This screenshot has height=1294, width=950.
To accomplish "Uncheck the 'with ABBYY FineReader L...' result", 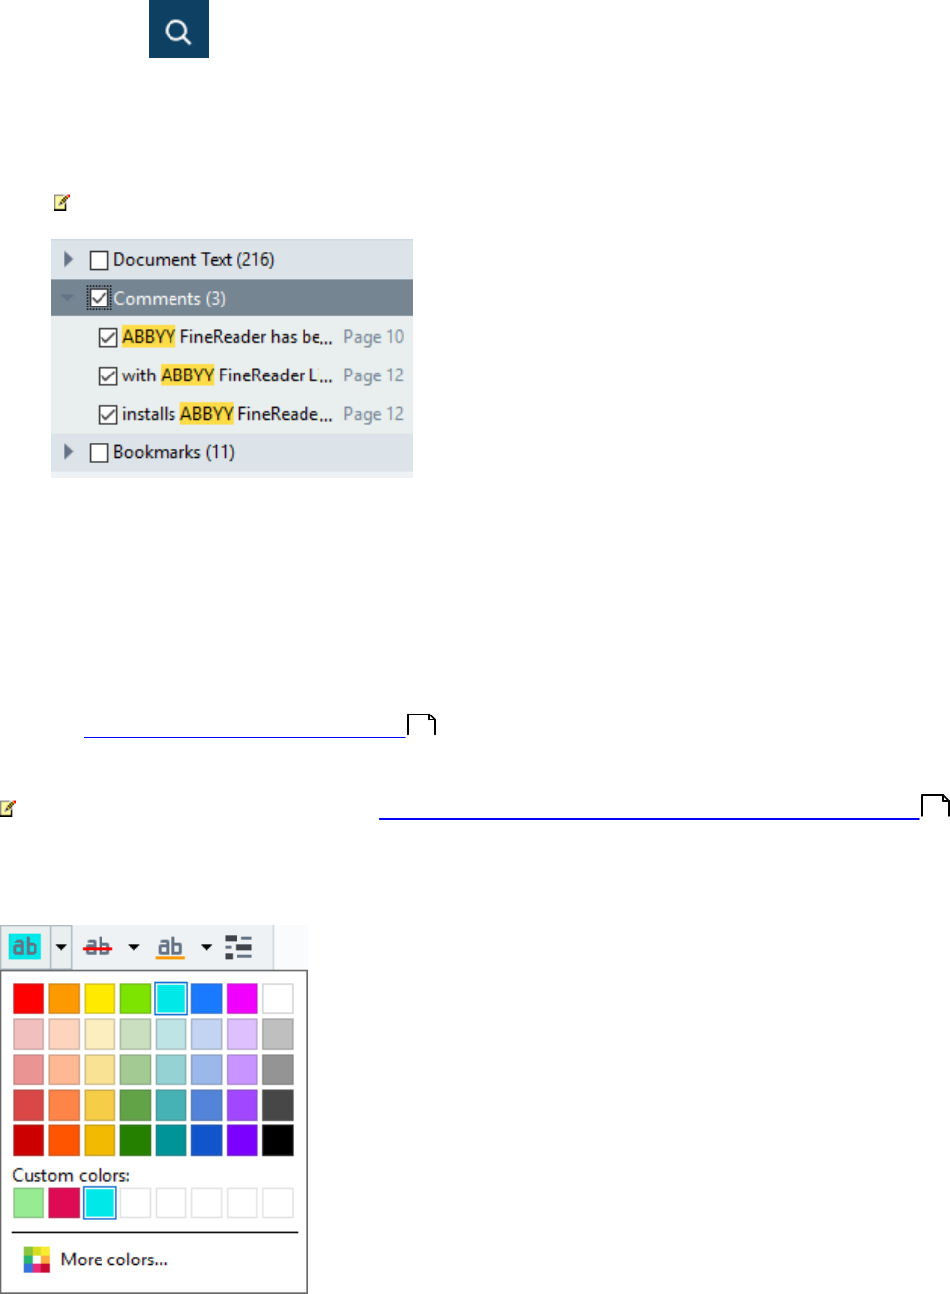I will point(108,375).
